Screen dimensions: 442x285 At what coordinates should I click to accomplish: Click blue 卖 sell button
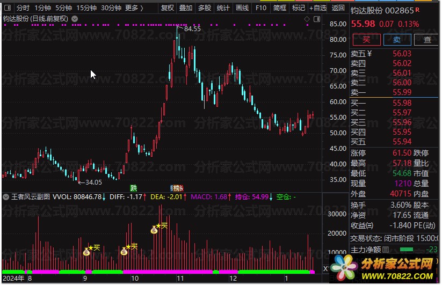[397, 40]
